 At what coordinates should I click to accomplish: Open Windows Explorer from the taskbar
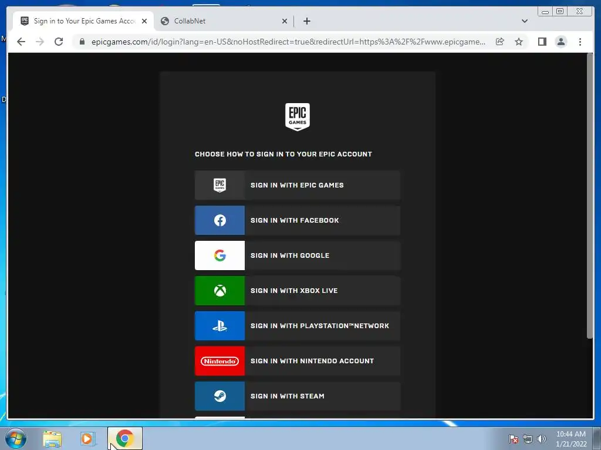tap(52, 439)
